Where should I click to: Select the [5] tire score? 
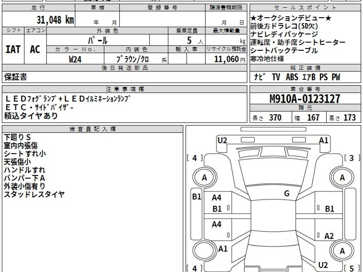click(x=352, y=268)
